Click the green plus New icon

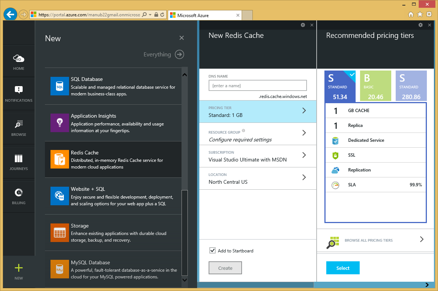(x=19, y=268)
